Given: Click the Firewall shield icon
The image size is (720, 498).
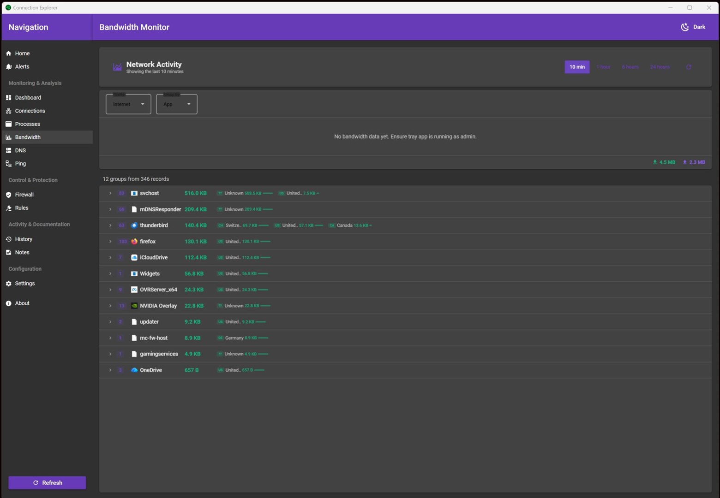Looking at the screenshot, I should pos(9,195).
